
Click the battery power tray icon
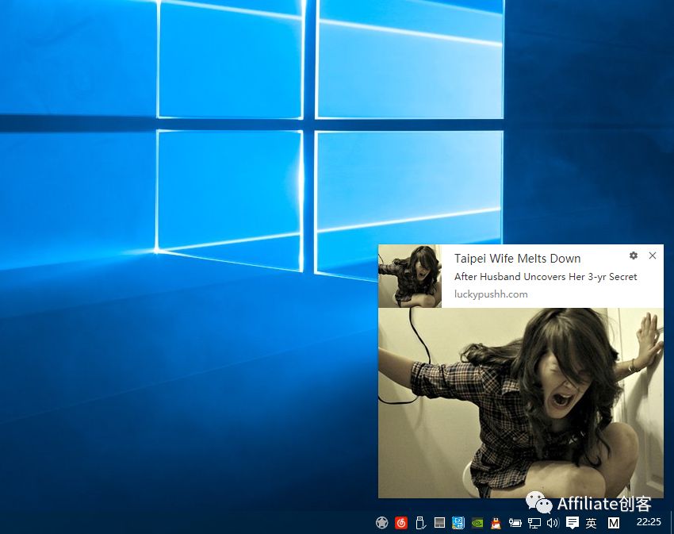click(x=515, y=523)
